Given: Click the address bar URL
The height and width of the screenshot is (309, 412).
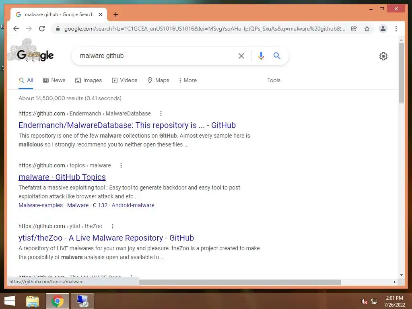Looking at the screenshot, I should 205,29.
